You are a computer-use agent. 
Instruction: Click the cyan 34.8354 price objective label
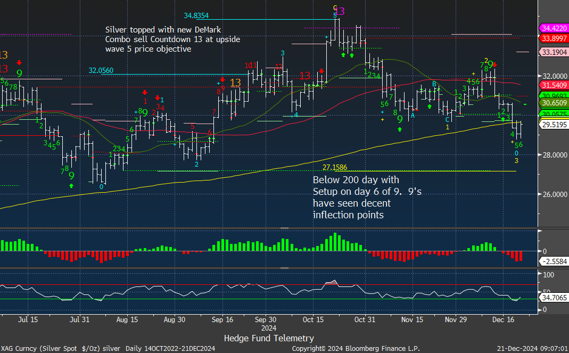coord(196,15)
